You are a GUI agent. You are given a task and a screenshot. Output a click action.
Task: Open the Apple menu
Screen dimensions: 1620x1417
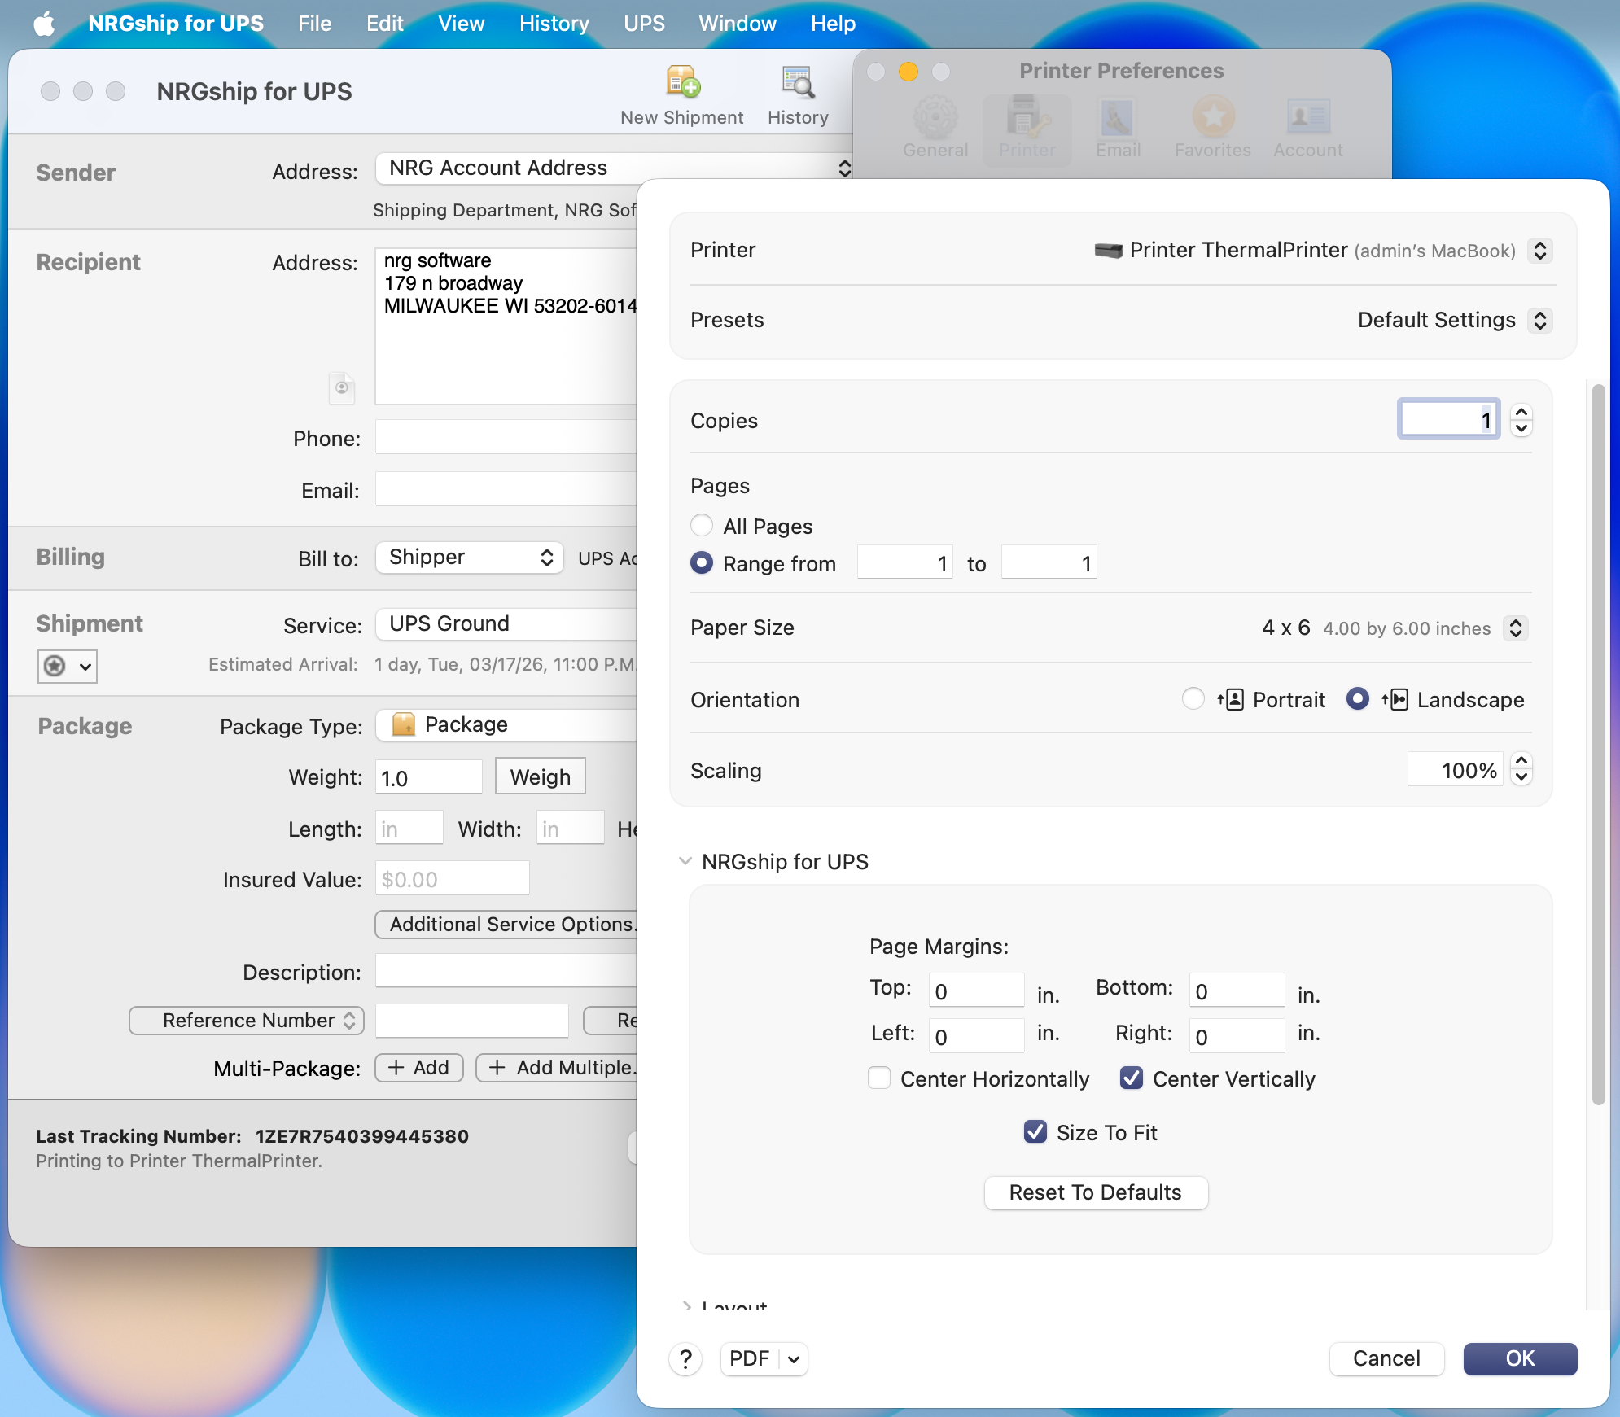tap(44, 23)
